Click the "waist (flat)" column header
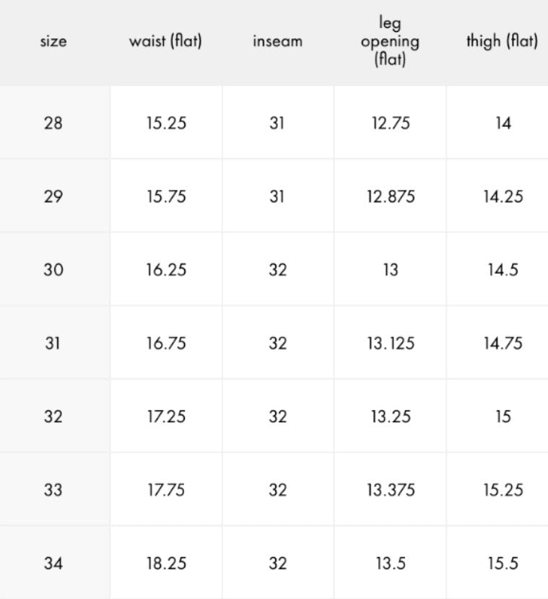Viewport: 548px width, 599px height. pyautogui.click(x=165, y=41)
